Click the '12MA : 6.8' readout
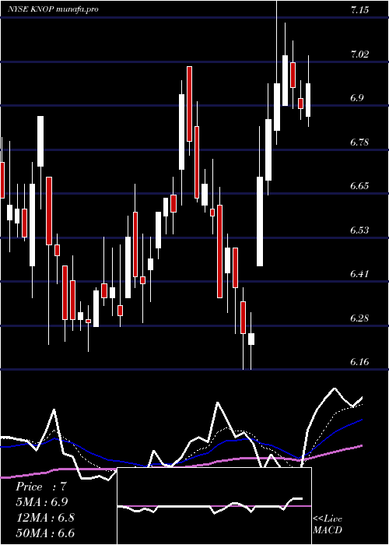Viewport: 389px width, 545px height. pyautogui.click(x=45, y=518)
